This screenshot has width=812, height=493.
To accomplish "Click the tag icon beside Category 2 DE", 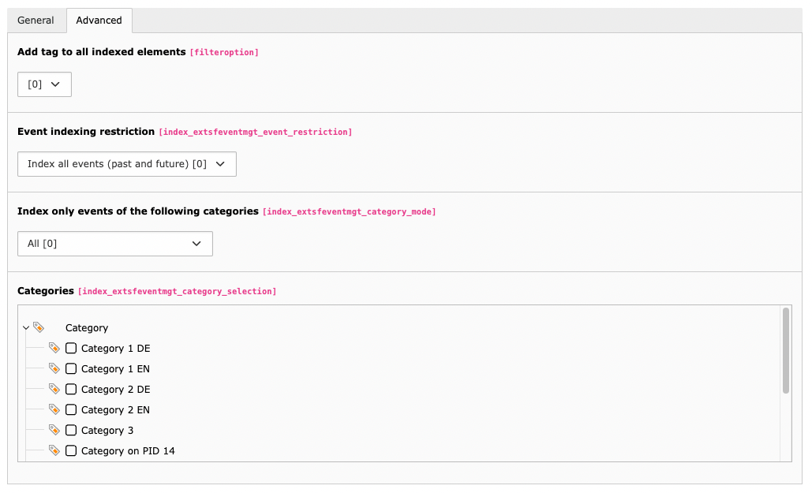I will [x=54, y=389].
